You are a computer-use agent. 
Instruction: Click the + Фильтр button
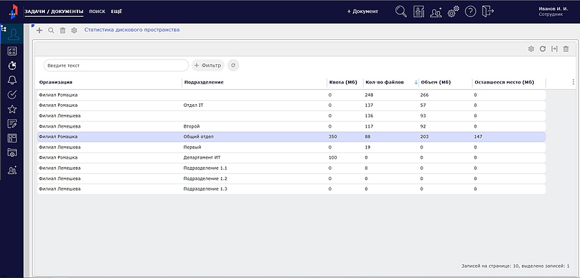(207, 66)
